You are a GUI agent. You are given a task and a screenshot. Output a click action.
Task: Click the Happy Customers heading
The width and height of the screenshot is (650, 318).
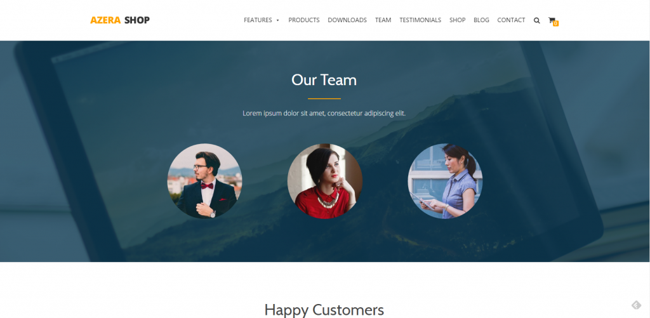(324, 310)
